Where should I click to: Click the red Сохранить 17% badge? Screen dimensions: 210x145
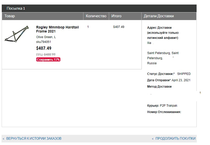[x=48, y=59]
